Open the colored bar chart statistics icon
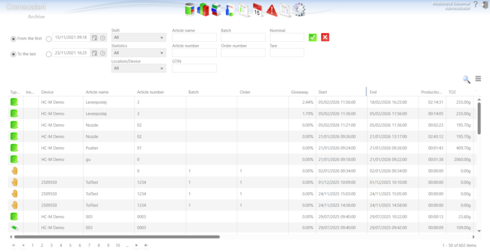Viewport: 490px width, 252px height. click(x=203, y=10)
